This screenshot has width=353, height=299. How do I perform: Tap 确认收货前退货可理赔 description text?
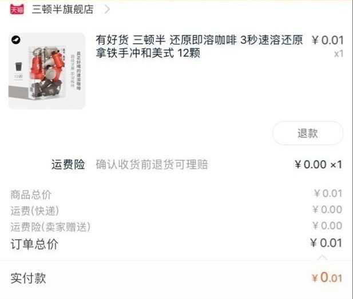[152, 164]
